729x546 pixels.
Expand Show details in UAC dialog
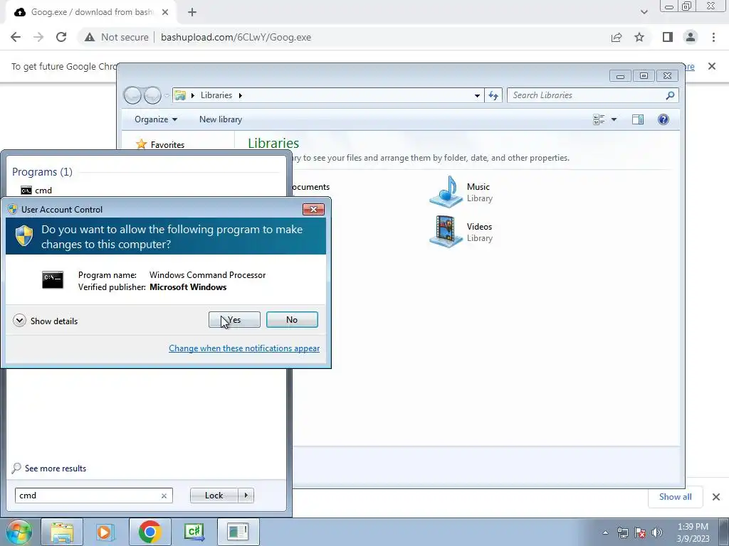45,321
